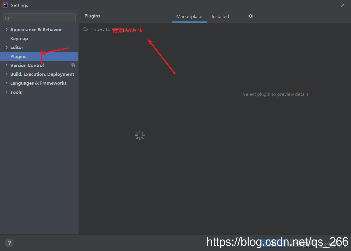
Task: Expand the Version Control chevron
Action: (x=7, y=65)
